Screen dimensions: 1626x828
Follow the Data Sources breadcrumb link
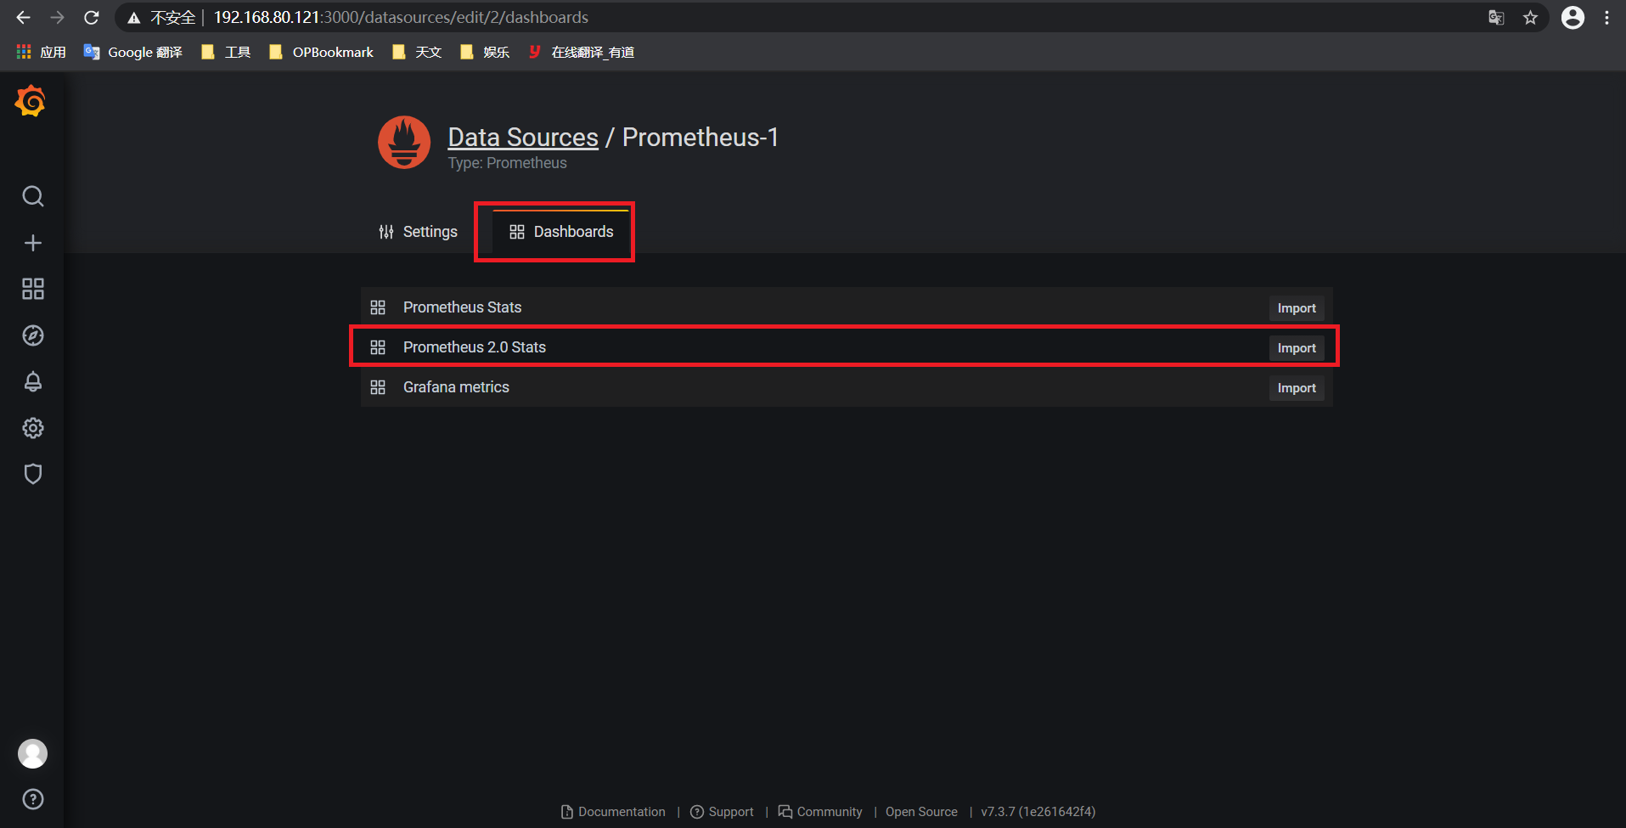click(523, 137)
